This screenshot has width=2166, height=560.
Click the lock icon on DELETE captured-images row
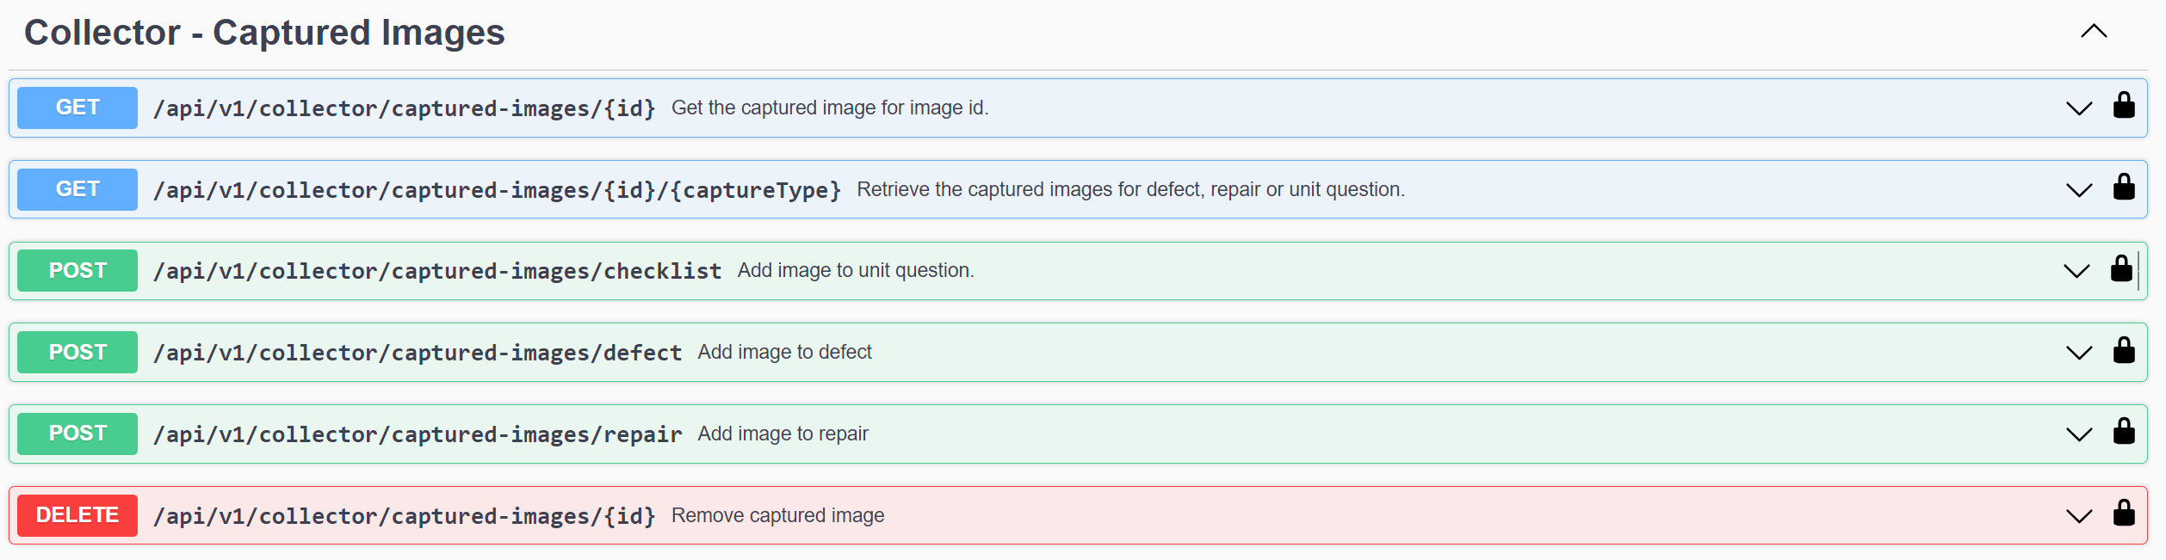tap(2124, 514)
